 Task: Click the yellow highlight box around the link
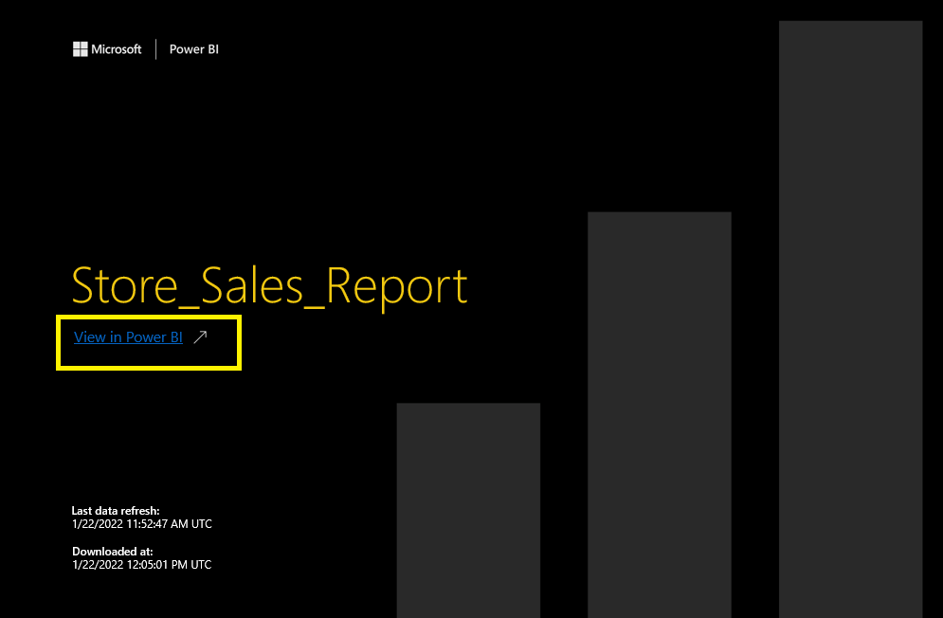(x=148, y=315)
